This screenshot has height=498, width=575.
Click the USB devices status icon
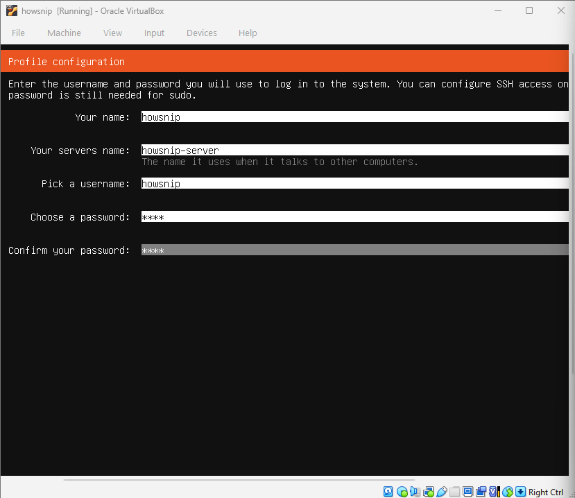tap(442, 491)
